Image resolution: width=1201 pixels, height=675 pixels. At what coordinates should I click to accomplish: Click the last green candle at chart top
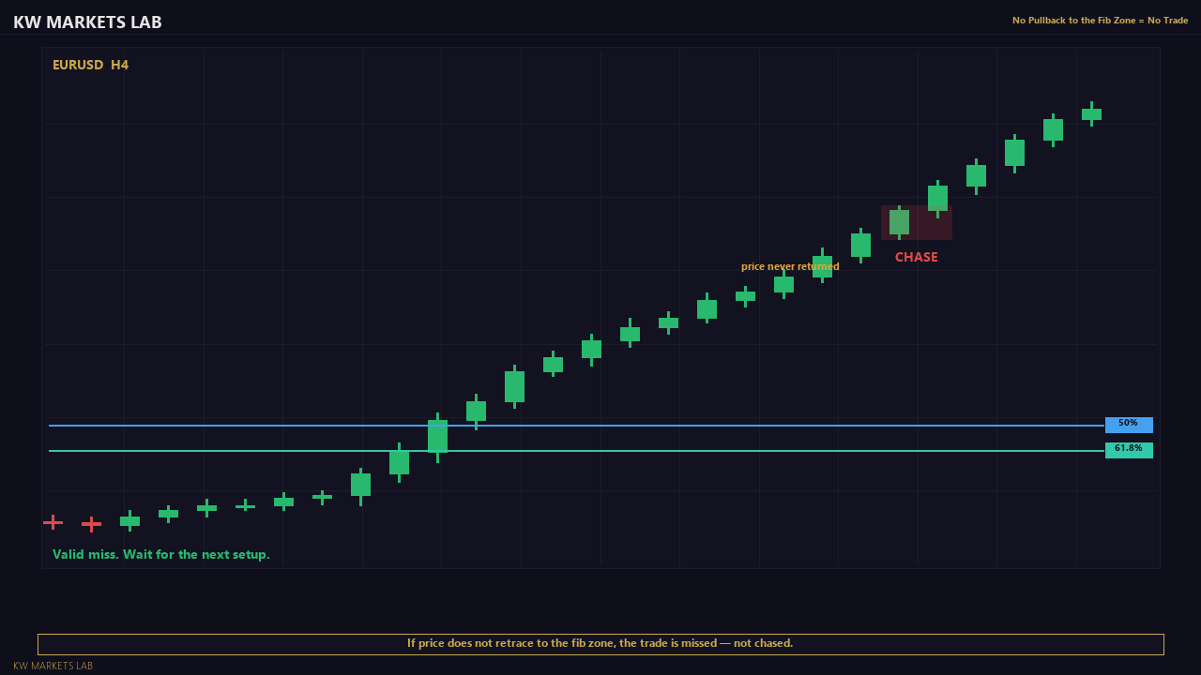point(1091,113)
